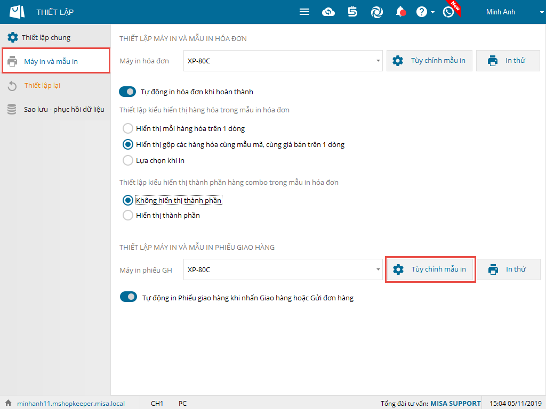Click the printer icon beside Máy in và mẫu in

[13, 61]
